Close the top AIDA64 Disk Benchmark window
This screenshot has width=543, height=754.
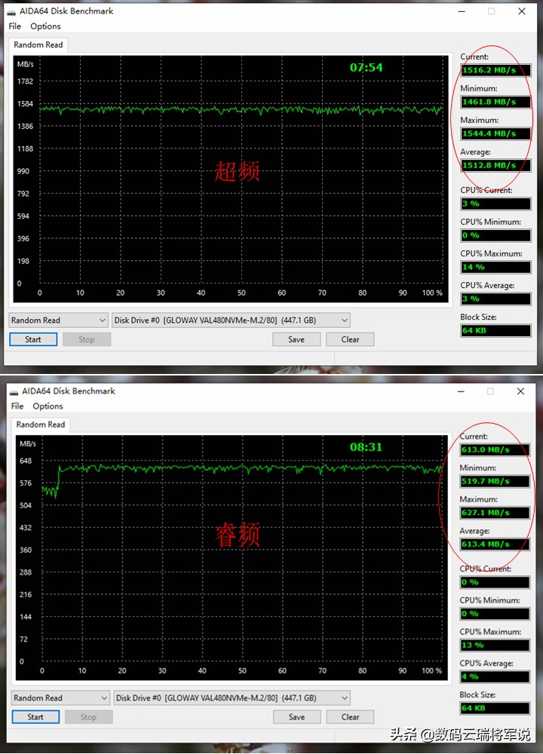tap(522, 11)
